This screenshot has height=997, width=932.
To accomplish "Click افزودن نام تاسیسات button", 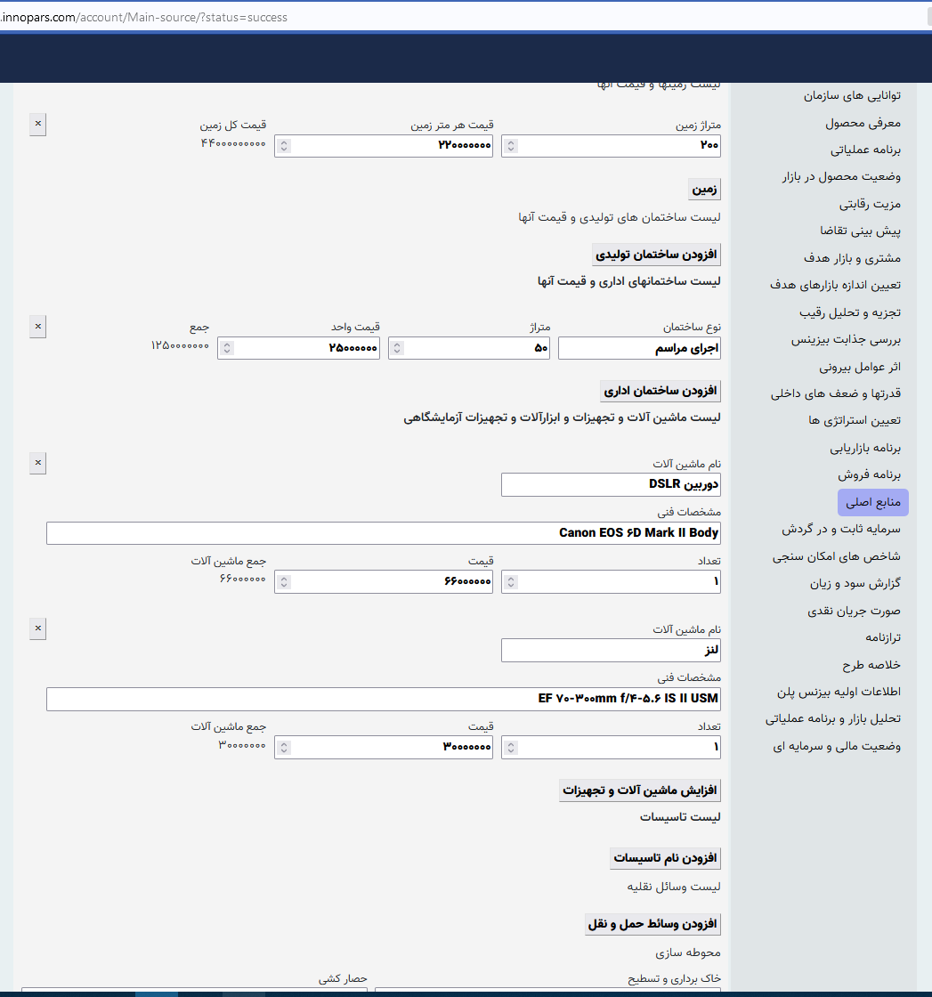I will tap(665, 858).
